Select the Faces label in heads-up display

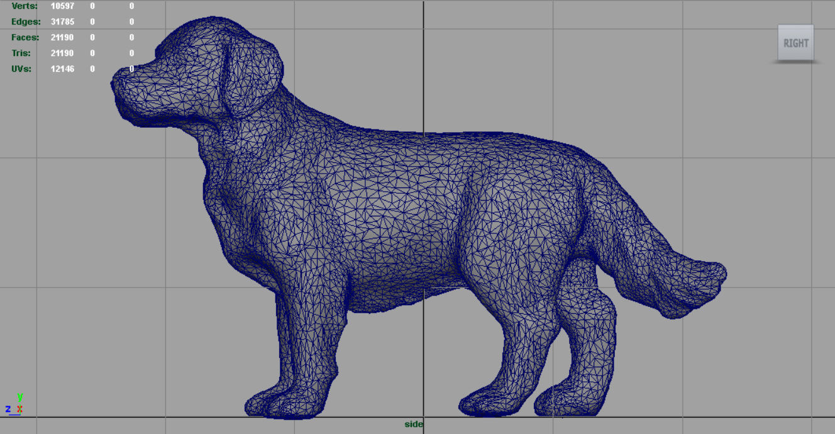click(x=25, y=37)
